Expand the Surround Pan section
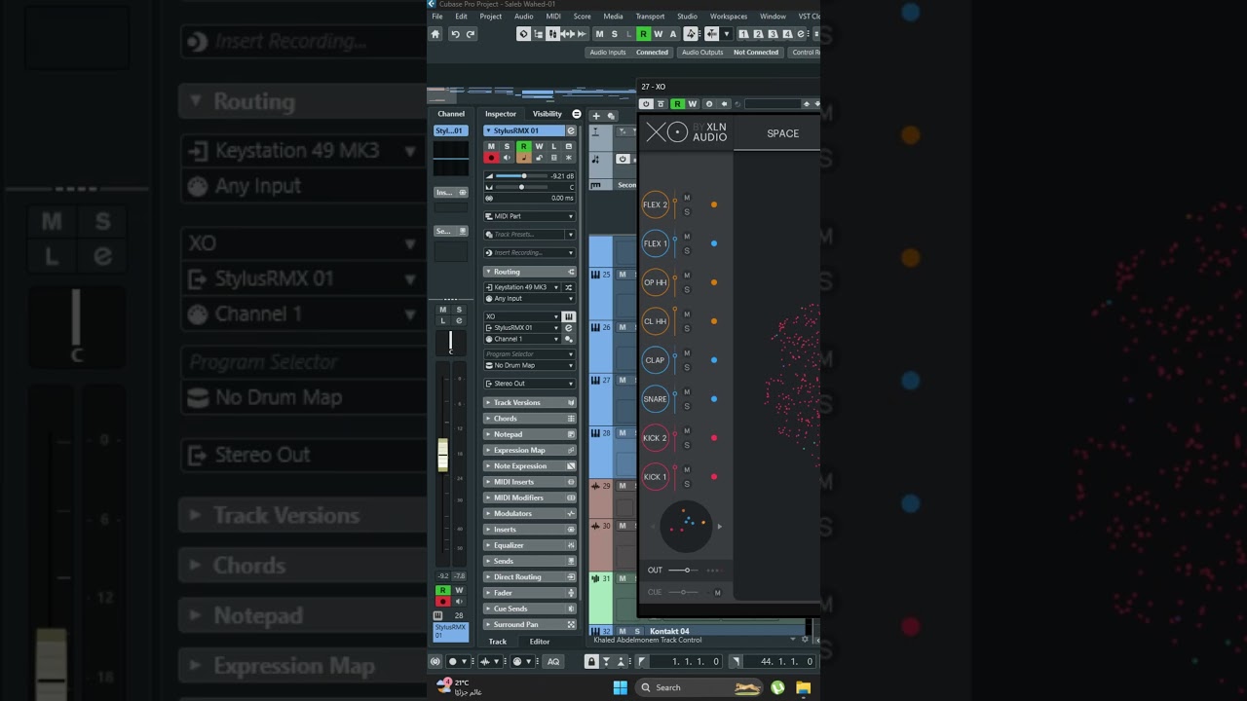Viewport: 1247px width, 701px height. 530,624
